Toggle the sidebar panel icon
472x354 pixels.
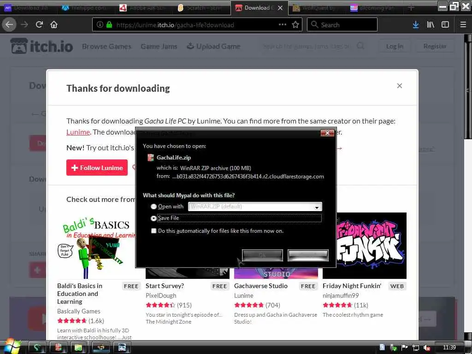pyautogui.click(x=445, y=25)
